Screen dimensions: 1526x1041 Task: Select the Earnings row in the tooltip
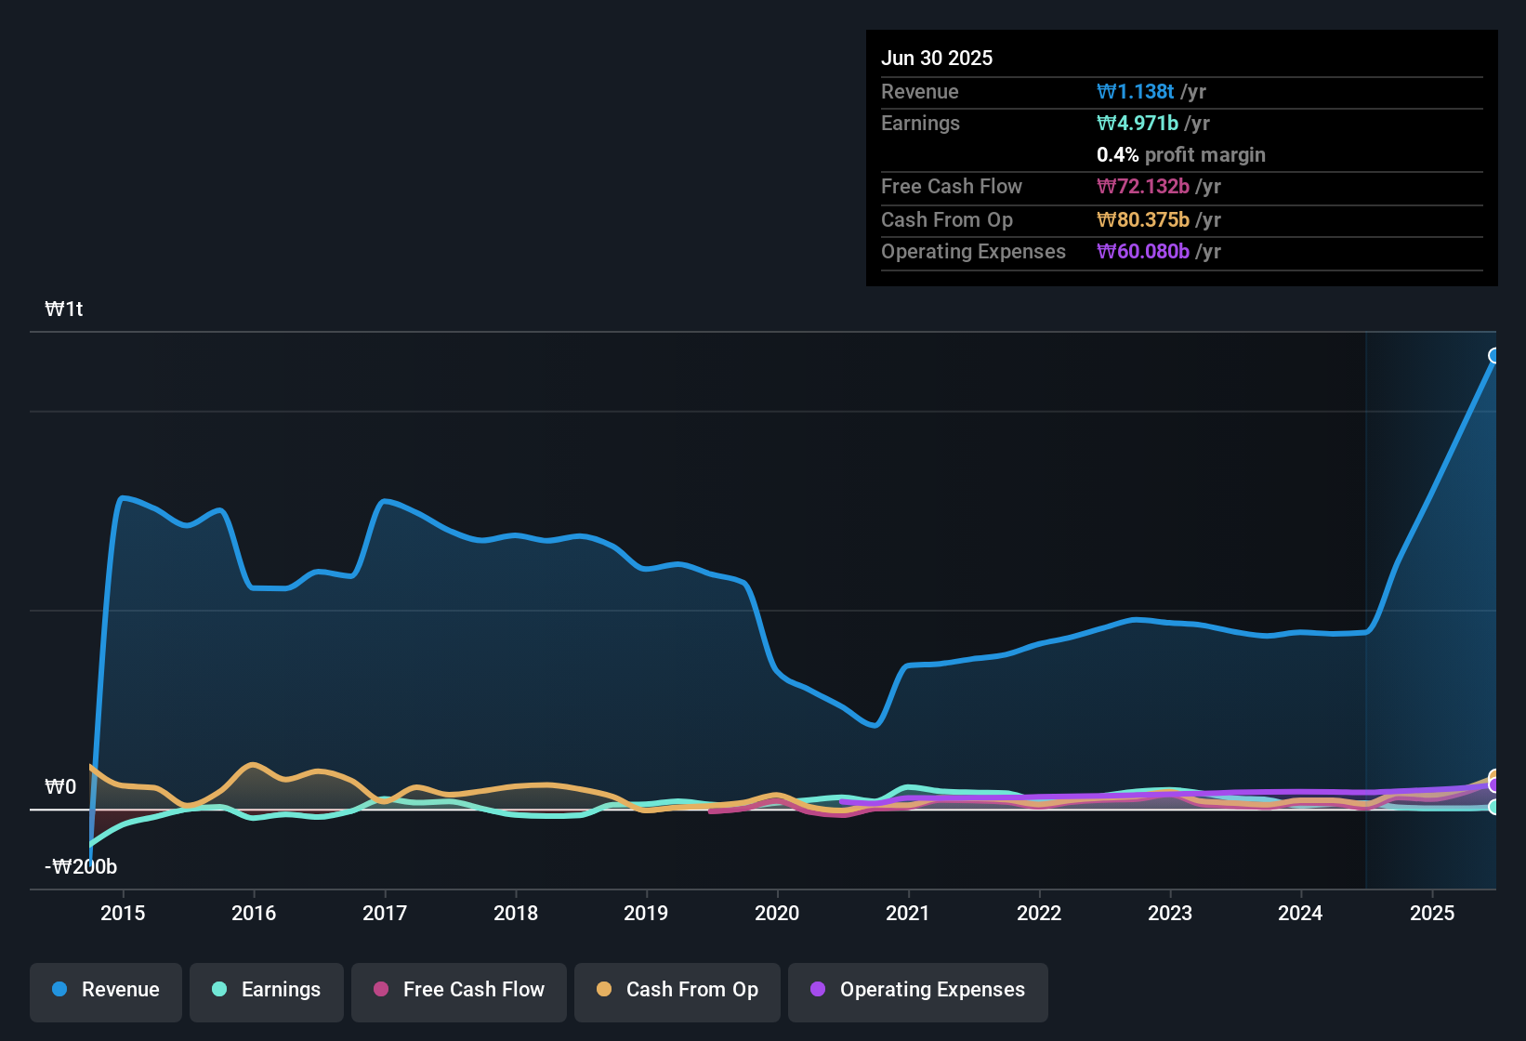point(1181,123)
